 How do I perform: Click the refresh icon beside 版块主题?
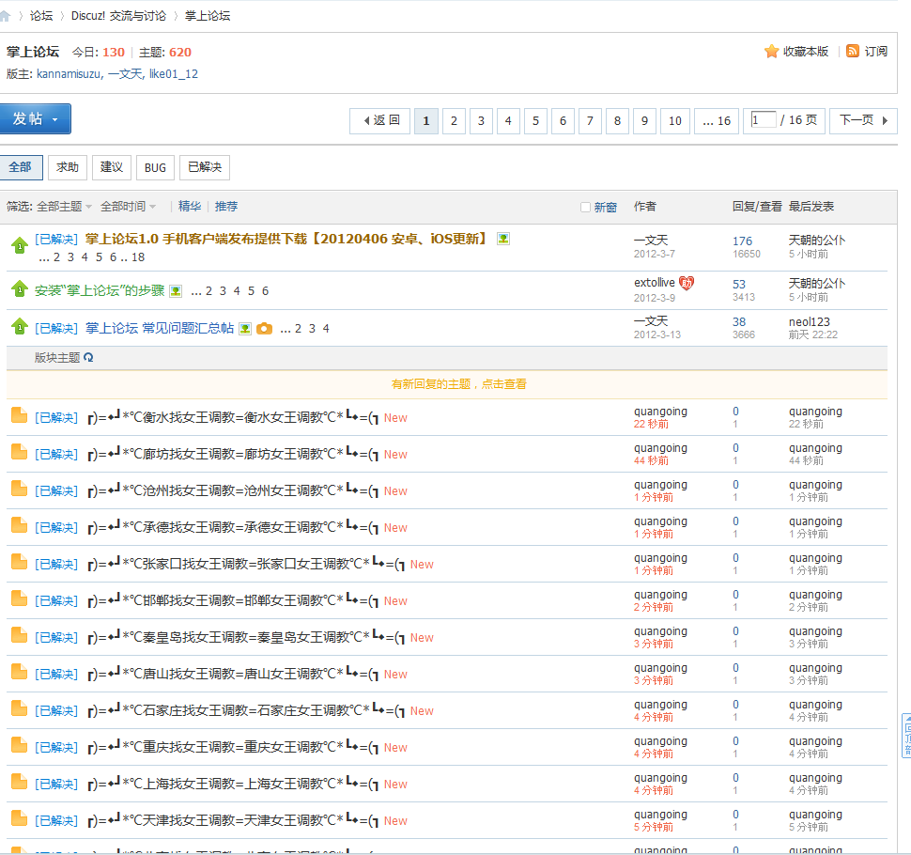pyautogui.click(x=88, y=357)
